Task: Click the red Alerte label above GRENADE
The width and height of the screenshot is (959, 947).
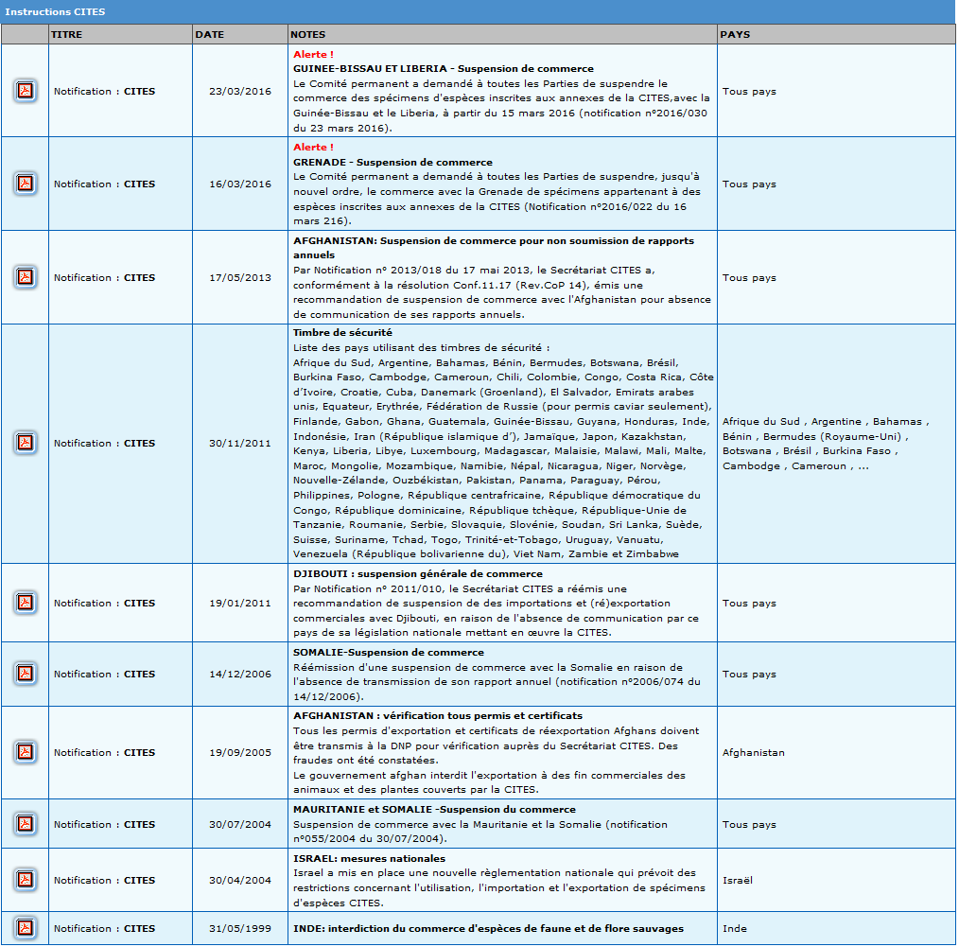Action: coord(313,148)
